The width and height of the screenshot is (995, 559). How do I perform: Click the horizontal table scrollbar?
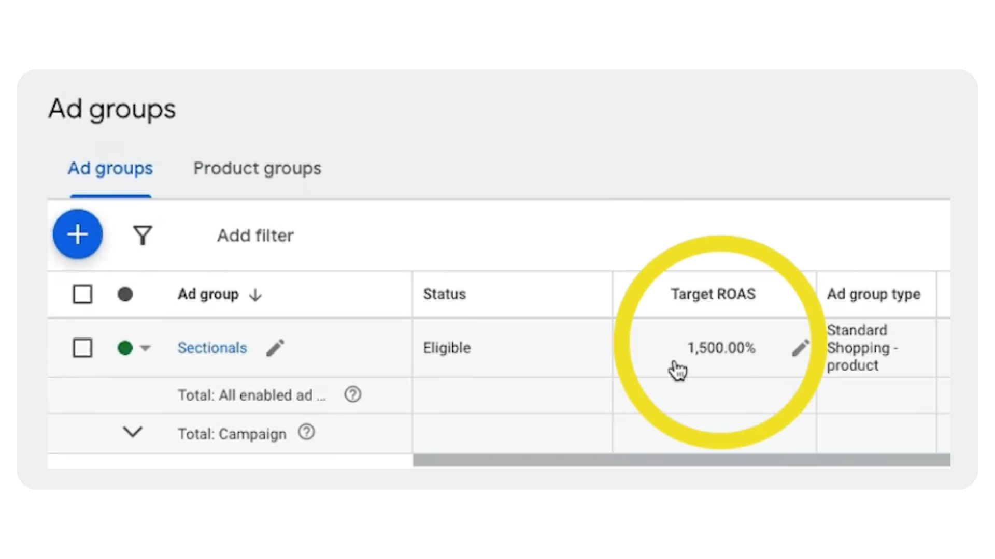point(681,460)
